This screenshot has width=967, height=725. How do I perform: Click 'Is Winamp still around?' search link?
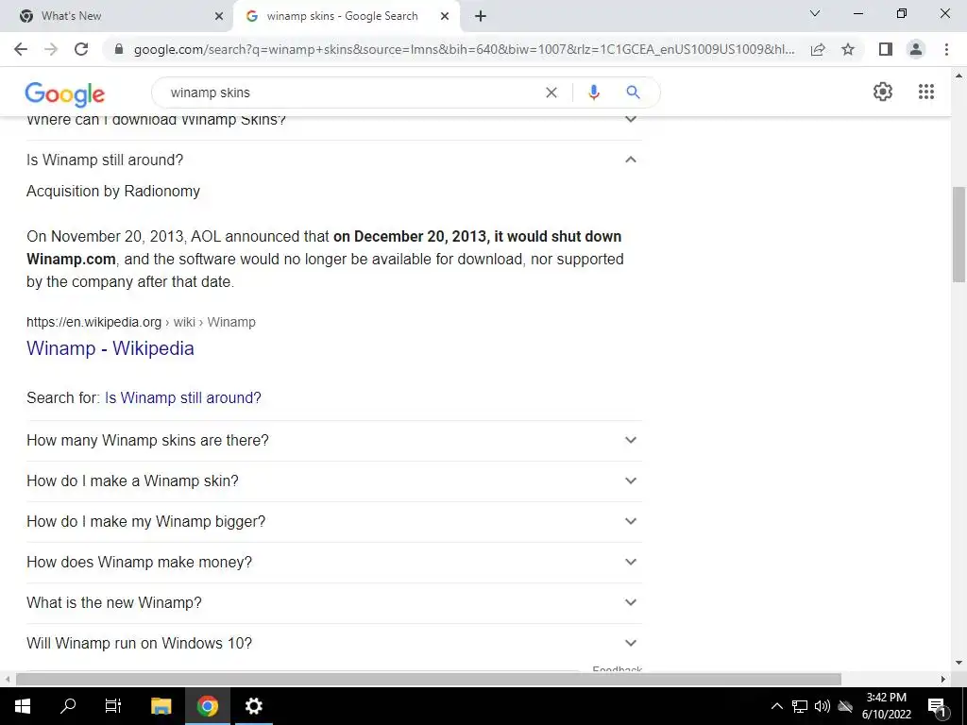point(183,397)
